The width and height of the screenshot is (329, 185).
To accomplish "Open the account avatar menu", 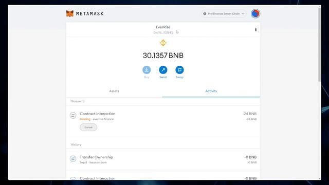I will click(255, 14).
